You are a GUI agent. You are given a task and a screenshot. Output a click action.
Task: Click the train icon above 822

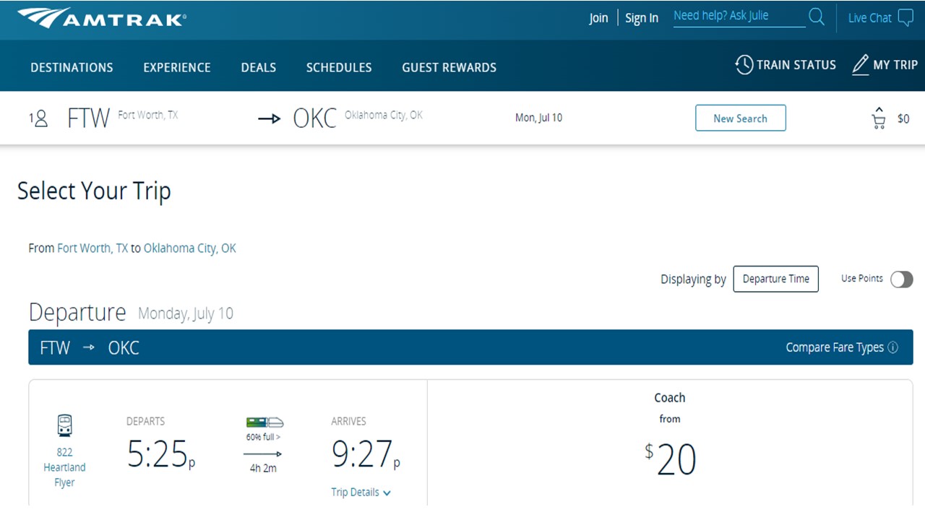(x=64, y=425)
